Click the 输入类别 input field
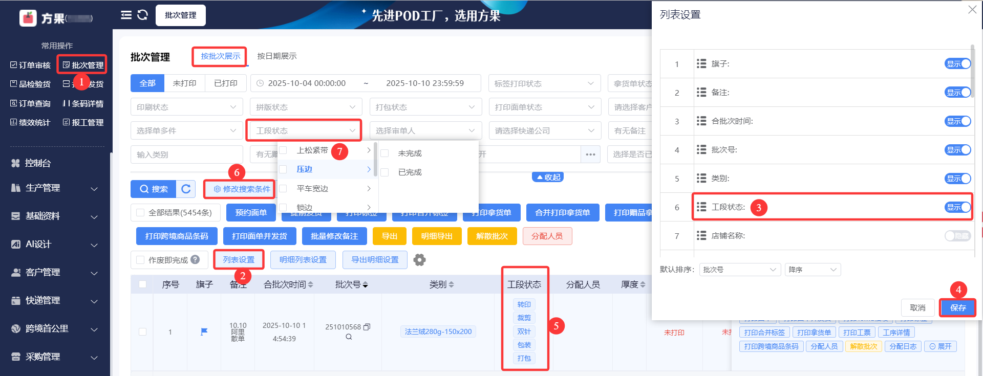The width and height of the screenshot is (983, 376). point(186,154)
